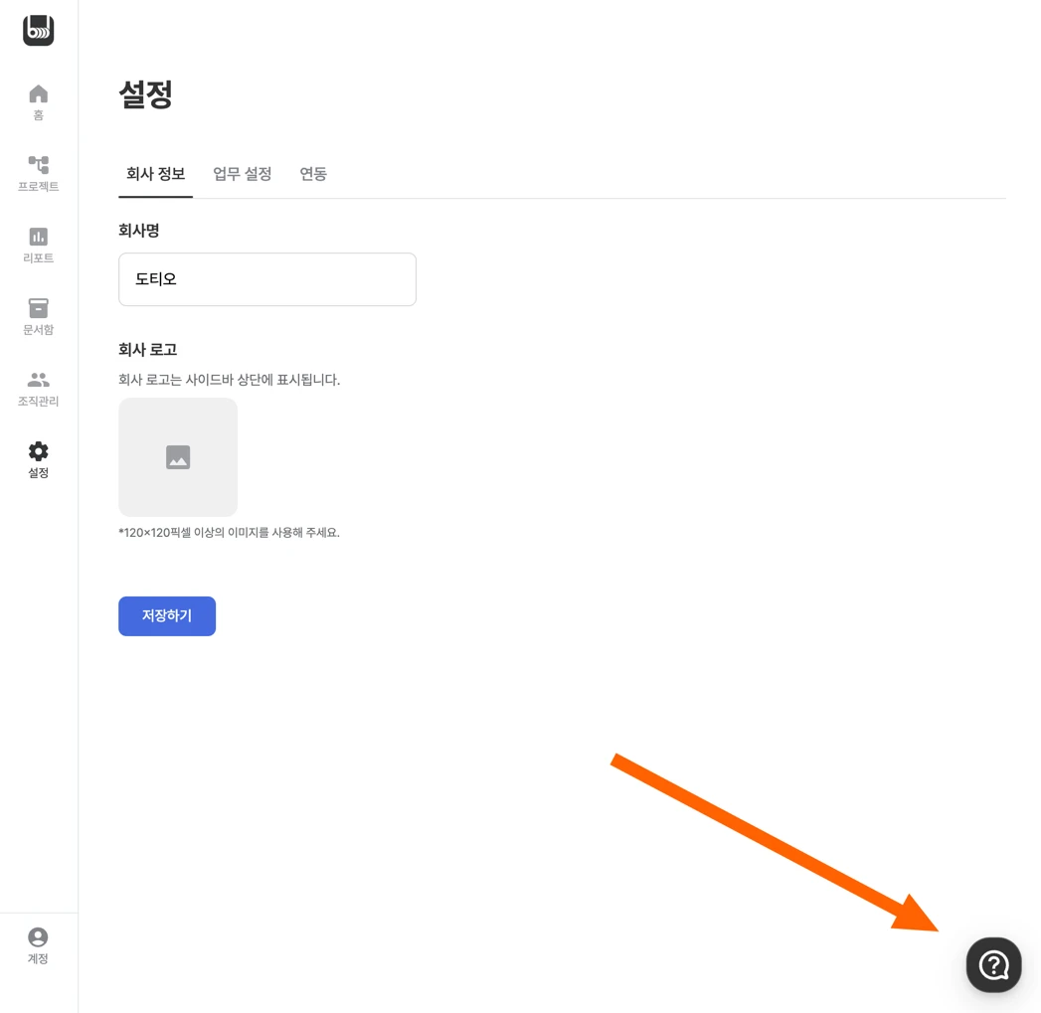The height and width of the screenshot is (1013, 1041).
Task: Focus the 회사명 field containing 도티오
Action: tap(266, 279)
